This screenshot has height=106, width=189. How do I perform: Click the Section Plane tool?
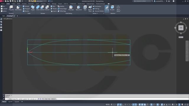(90, 9)
